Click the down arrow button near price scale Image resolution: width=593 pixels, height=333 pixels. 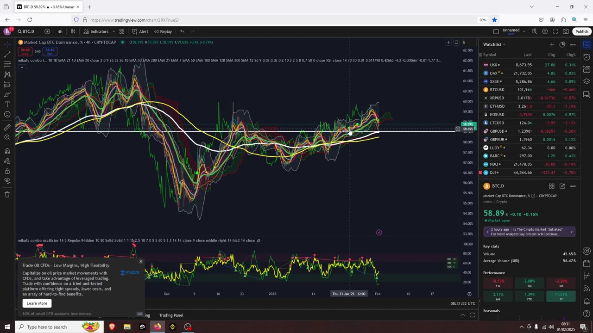448,43
